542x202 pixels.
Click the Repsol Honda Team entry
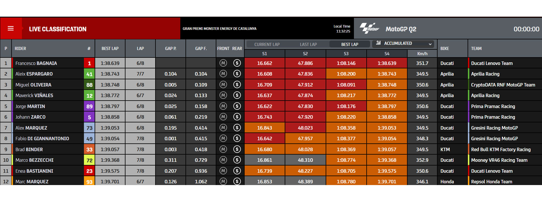[x=492, y=182]
